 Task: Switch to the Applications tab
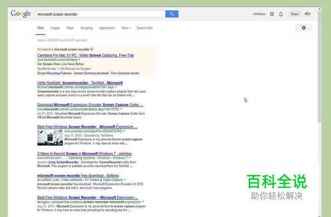pyautogui.click(x=107, y=28)
